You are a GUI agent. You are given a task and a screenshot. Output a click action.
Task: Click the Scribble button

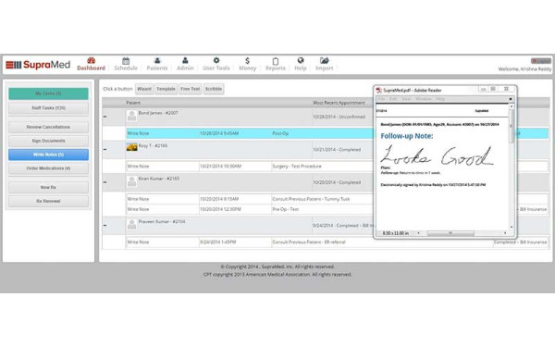(x=214, y=89)
